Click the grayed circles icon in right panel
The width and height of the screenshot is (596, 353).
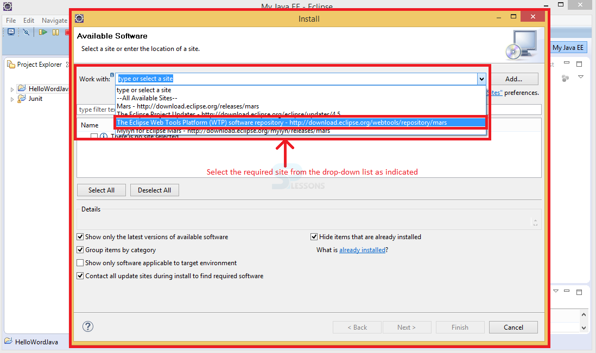(x=565, y=78)
